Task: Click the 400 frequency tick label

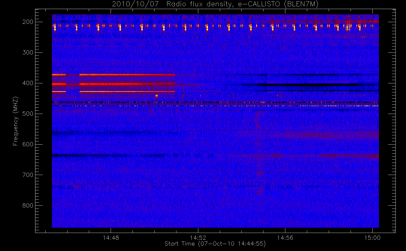Action: [x=28, y=83]
